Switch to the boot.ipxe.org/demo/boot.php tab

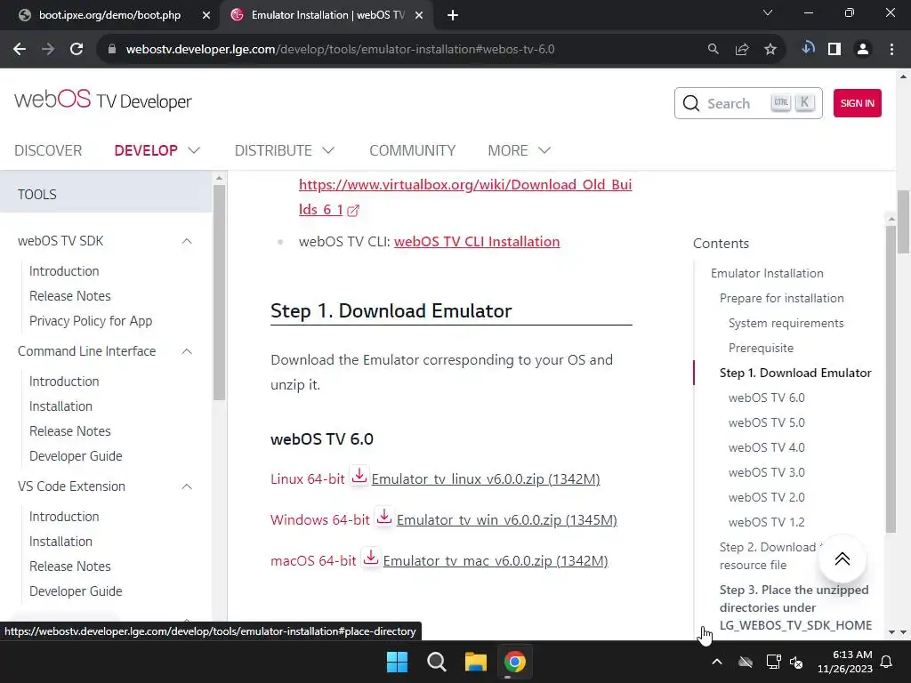click(x=109, y=15)
